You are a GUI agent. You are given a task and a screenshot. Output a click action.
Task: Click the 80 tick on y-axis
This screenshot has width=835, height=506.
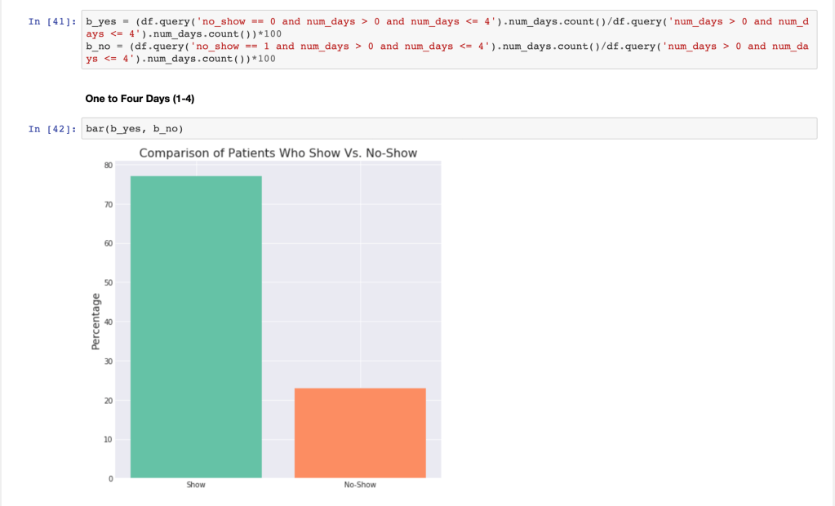109,165
